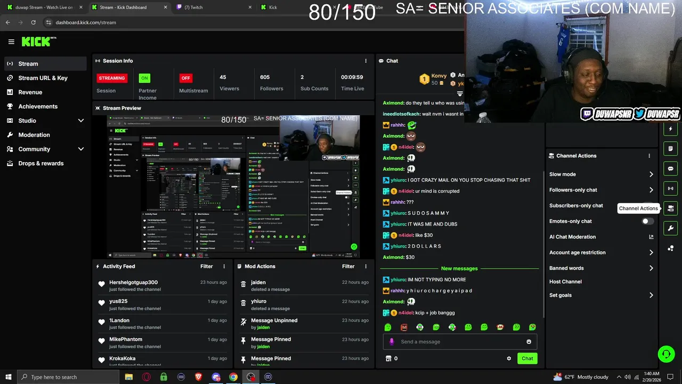Open AI Chat Moderation external link

pyautogui.click(x=651, y=237)
